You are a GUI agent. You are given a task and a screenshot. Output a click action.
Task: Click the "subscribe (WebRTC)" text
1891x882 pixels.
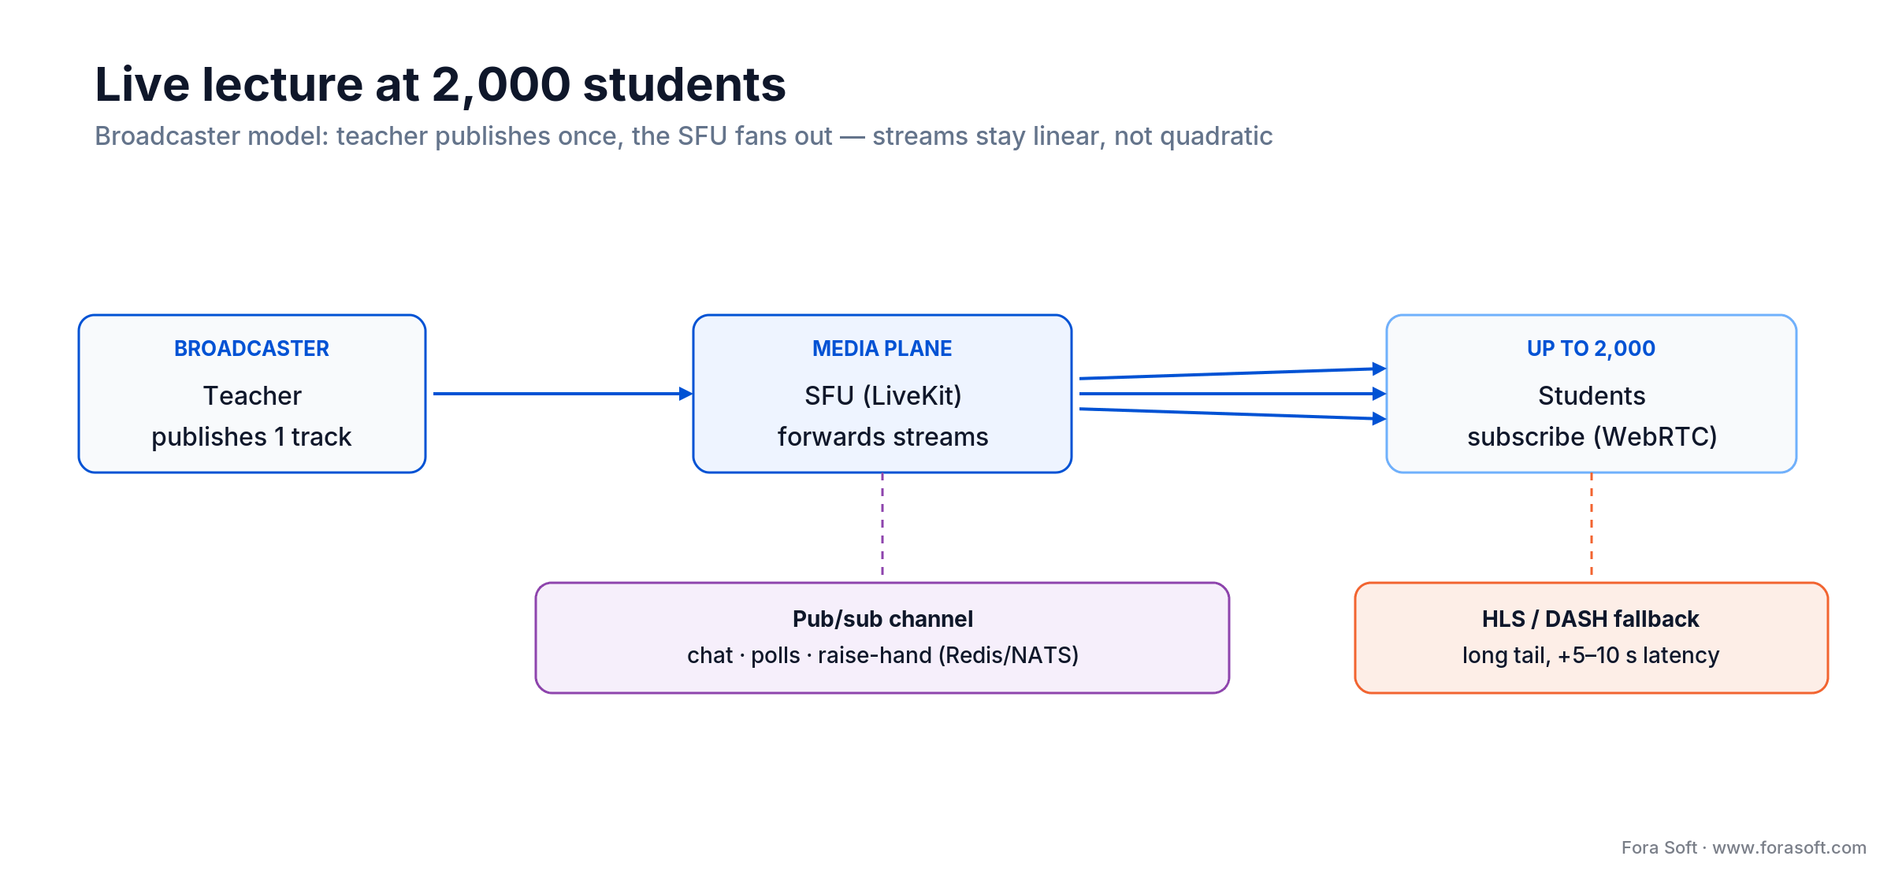point(1592,436)
